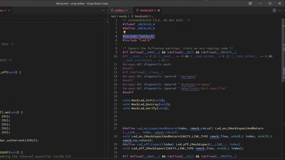Click 'void MockLed_Destroy(void);' declaration
The height and width of the screenshot is (160, 285).
(147, 104)
